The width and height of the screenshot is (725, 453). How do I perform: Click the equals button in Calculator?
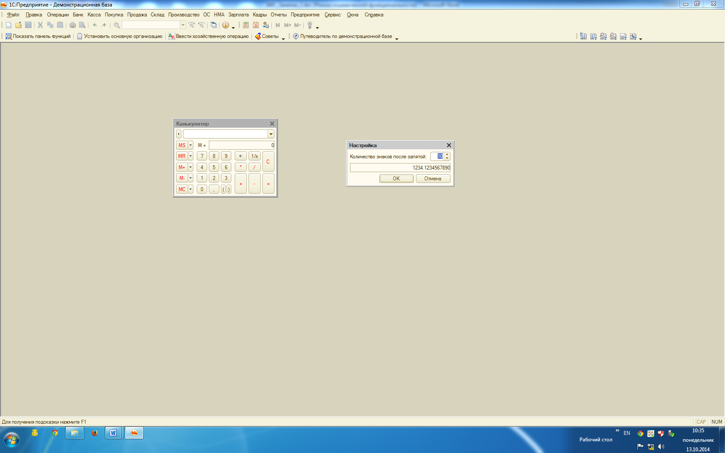(268, 184)
